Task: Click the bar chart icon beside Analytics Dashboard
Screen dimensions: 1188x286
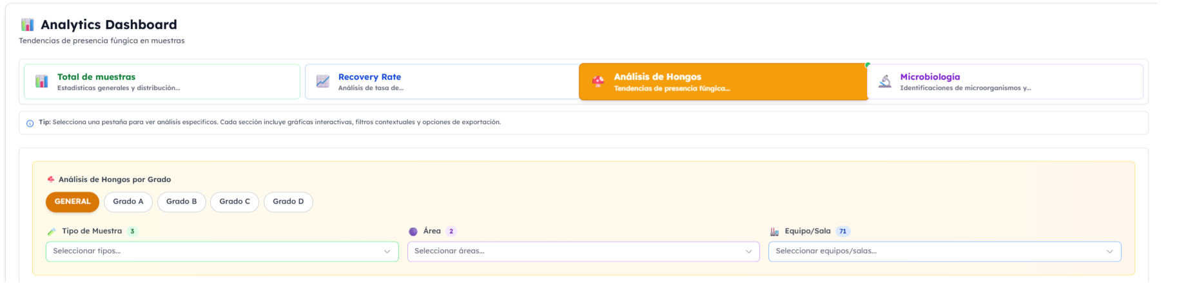Action: pos(27,25)
